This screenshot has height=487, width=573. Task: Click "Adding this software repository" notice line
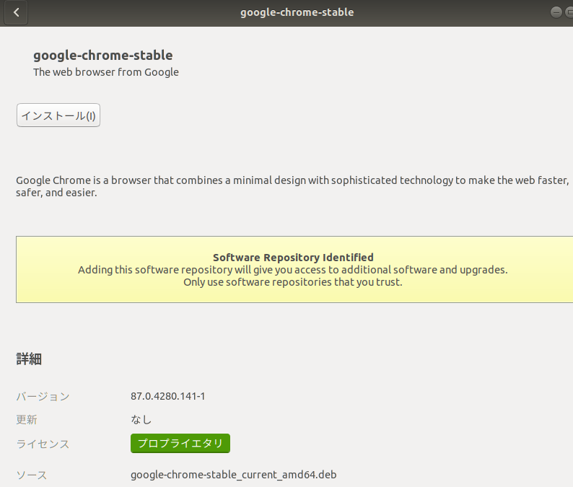(x=293, y=270)
